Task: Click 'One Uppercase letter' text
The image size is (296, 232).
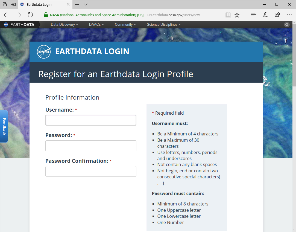Action: (x=179, y=210)
